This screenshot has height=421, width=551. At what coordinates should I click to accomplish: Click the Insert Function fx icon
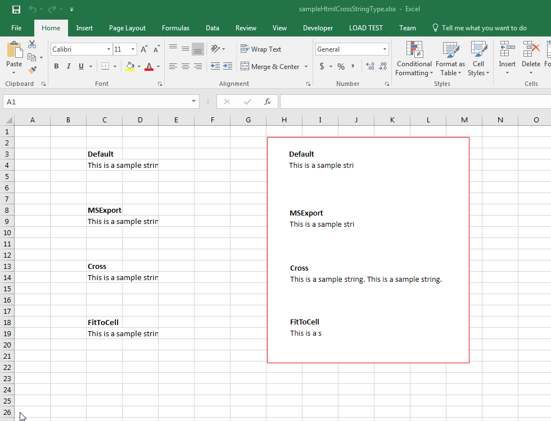point(268,102)
